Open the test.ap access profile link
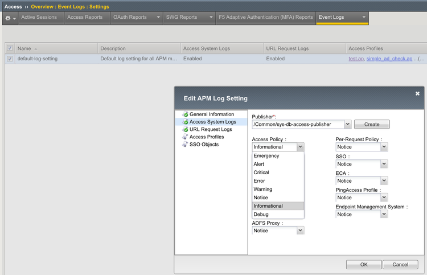Screen dimensions: 427x275 tap(356, 59)
